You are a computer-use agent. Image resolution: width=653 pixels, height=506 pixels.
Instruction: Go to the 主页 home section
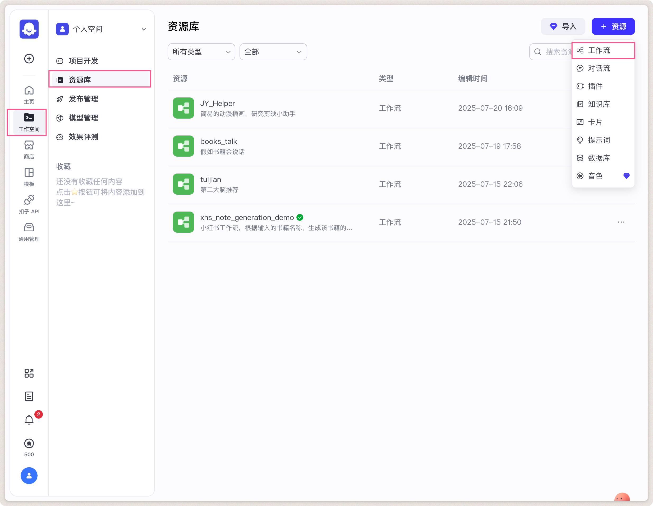coord(29,93)
